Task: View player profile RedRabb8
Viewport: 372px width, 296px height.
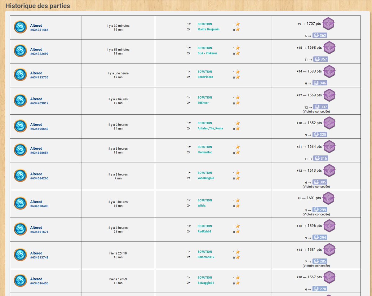Action: point(204,232)
